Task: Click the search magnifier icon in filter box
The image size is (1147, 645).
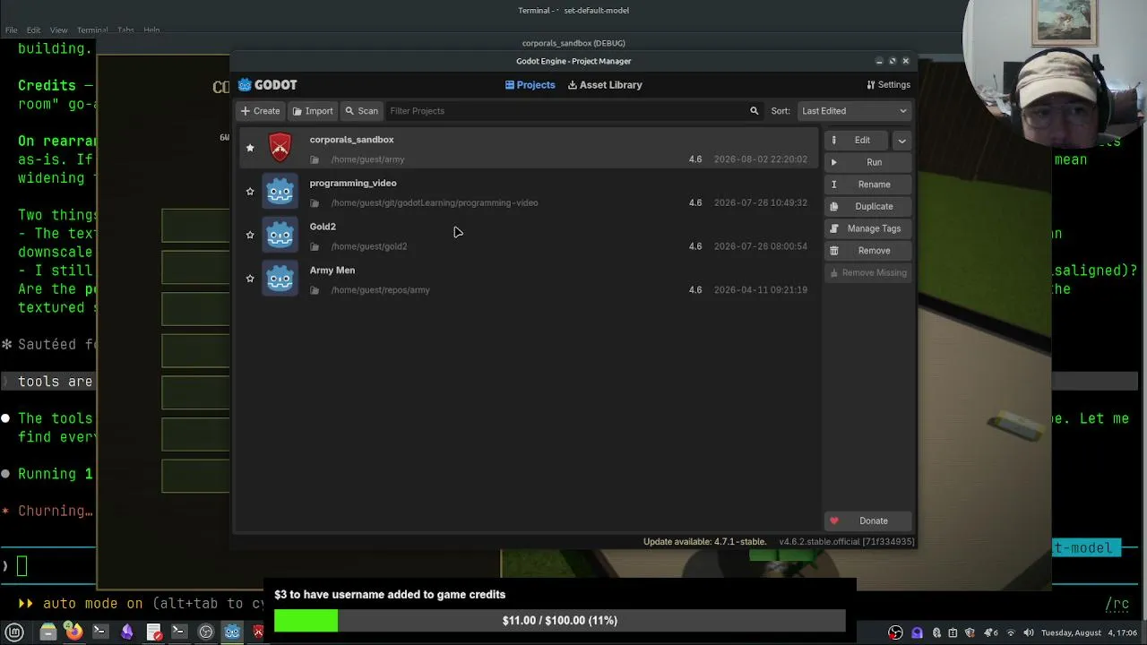Action: pyautogui.click(x=754, y=111)
